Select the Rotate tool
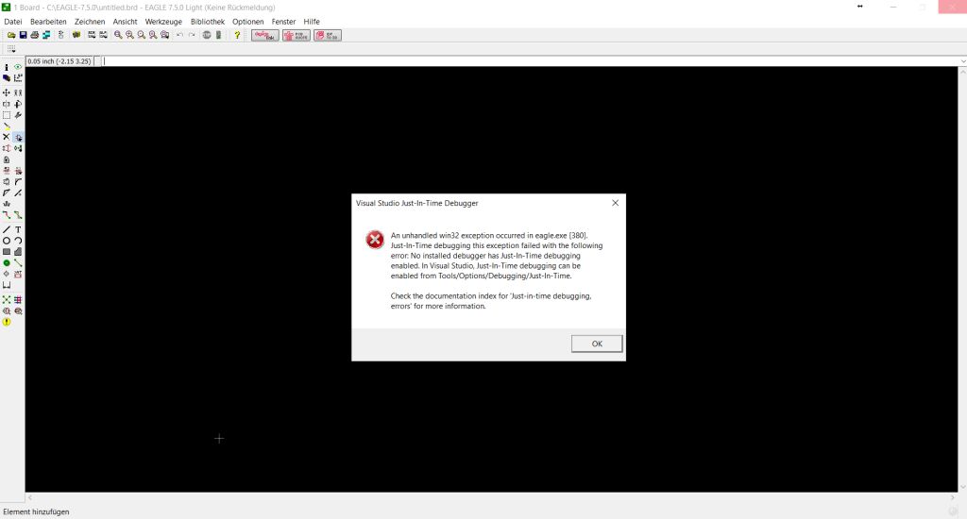This screenshot has height=519, width=967. tap(18, 104)
